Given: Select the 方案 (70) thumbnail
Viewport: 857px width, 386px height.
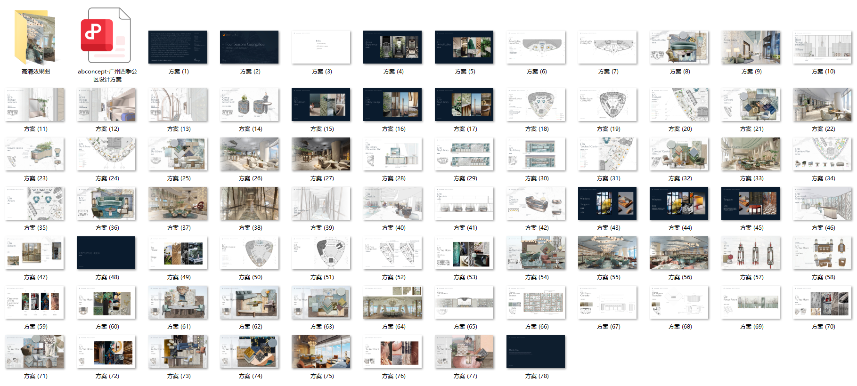Looking at the screenshot, I should click(x=822, y=302).
